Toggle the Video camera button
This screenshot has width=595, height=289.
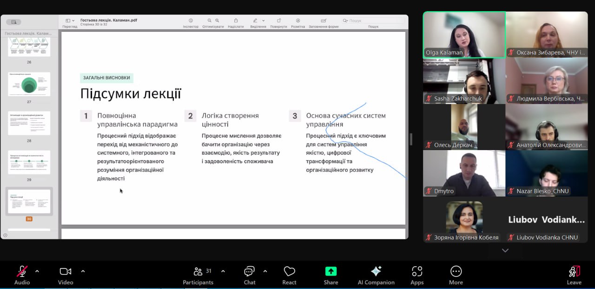66,276
